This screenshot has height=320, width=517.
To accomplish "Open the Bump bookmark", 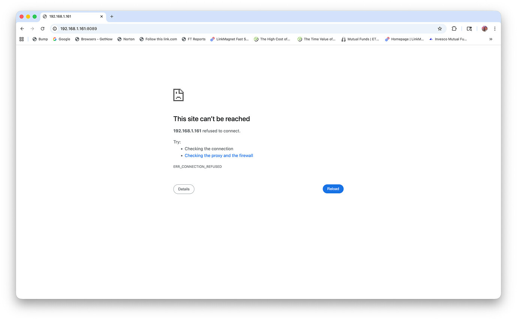I will (40, 39).
